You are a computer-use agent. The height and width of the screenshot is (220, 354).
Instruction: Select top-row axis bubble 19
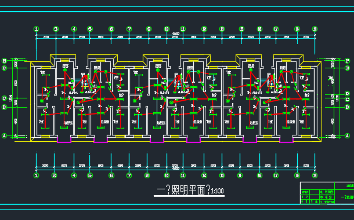pyautogui.click(x=315, y=29)
